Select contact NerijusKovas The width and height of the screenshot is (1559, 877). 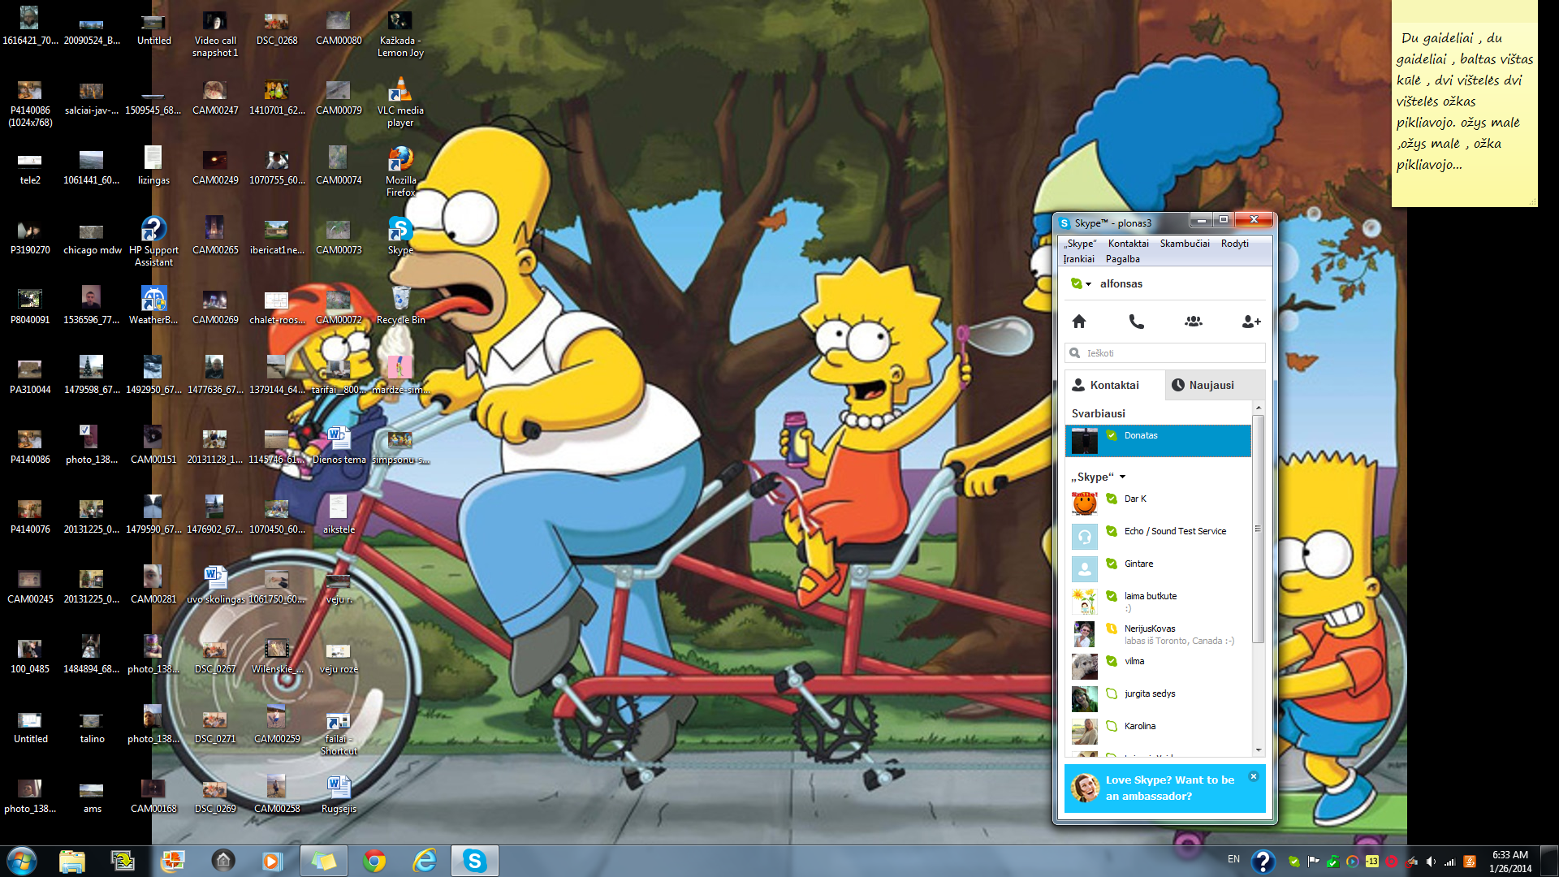point(1158,633)
